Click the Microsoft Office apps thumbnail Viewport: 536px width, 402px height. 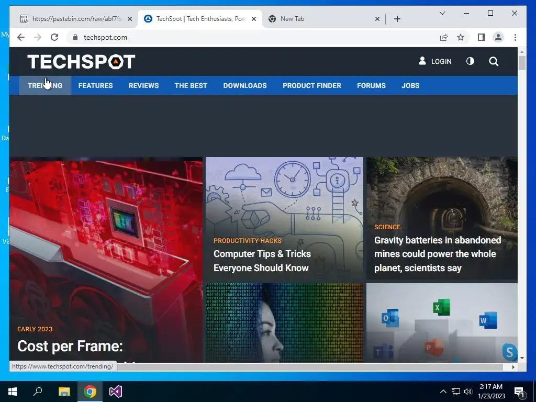pos(442,322)
